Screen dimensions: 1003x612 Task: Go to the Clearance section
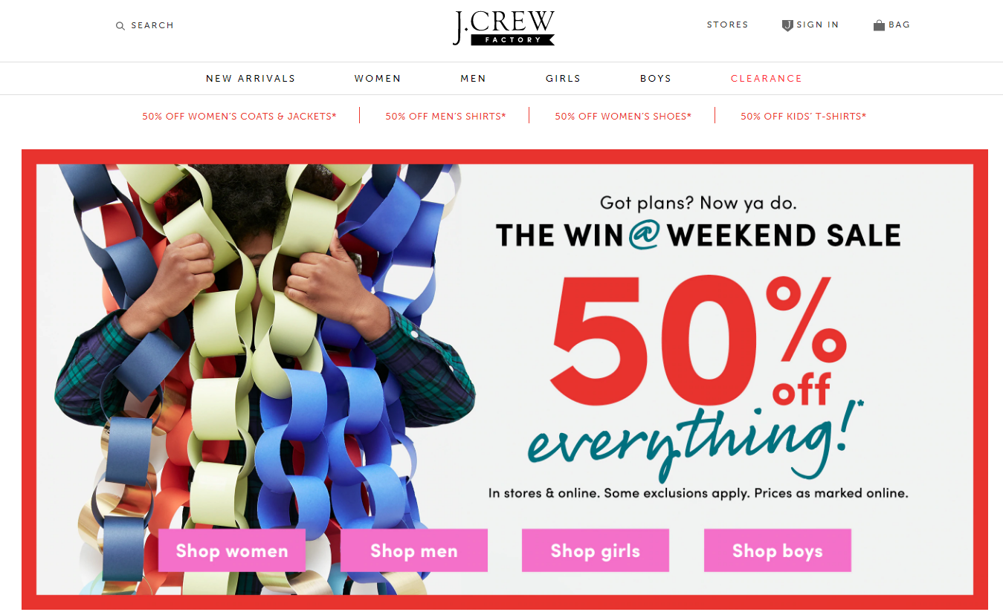(767, 79)
